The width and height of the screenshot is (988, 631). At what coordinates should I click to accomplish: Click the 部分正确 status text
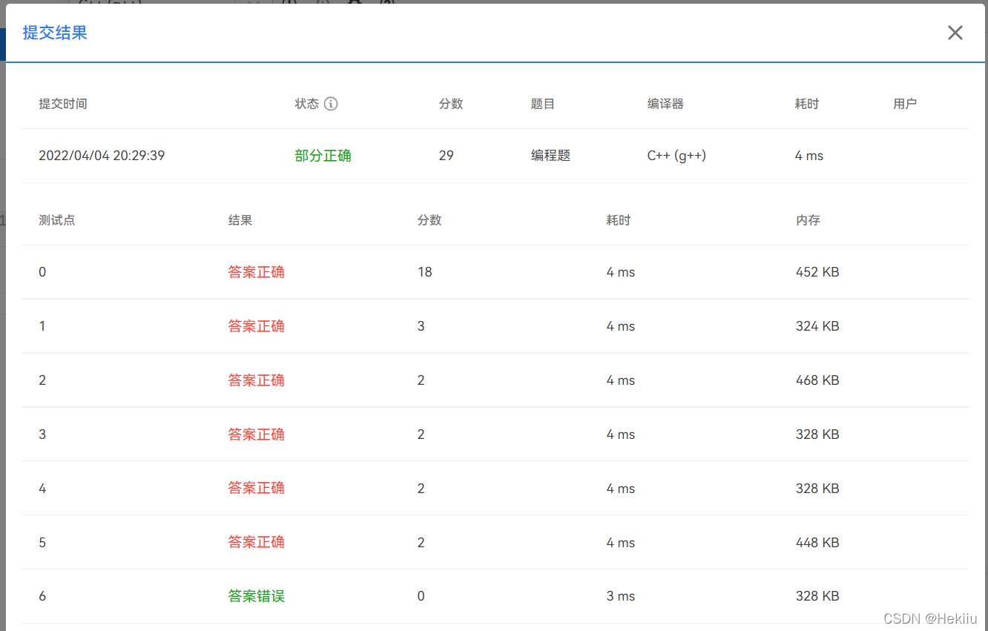[x=323, y=156]
